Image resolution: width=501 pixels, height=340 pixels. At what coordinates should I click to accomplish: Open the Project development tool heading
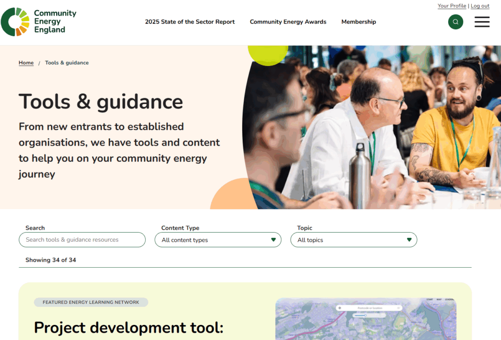pyautogui.click(x=128, y=327)
